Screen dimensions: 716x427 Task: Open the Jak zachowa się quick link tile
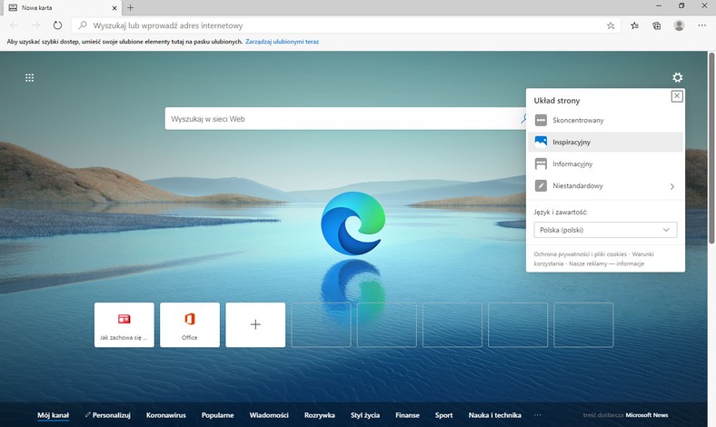pyautogui.click(x=124, y=324)
